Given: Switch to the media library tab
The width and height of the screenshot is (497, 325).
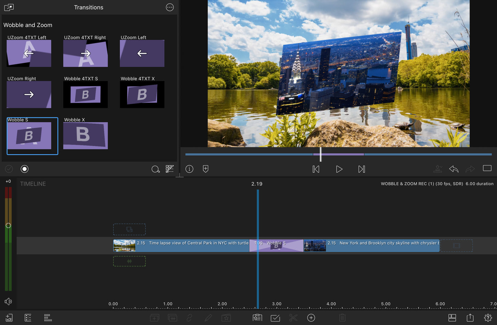Looking at the screenshot, I should (x=28, y=317).
